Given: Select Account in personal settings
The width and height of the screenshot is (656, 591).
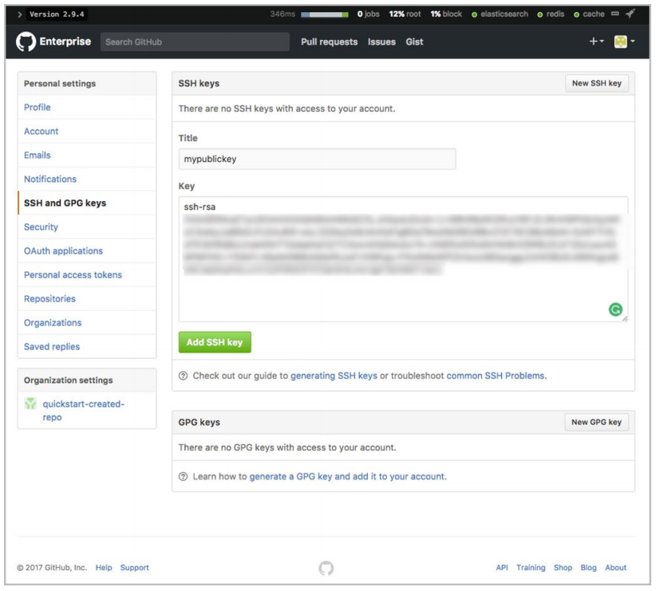Looking at the screenshot, I should coord(41,132).
